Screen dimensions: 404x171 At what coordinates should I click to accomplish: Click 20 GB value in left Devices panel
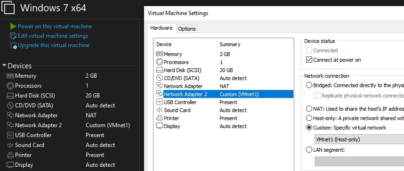[x=92, y=96]
